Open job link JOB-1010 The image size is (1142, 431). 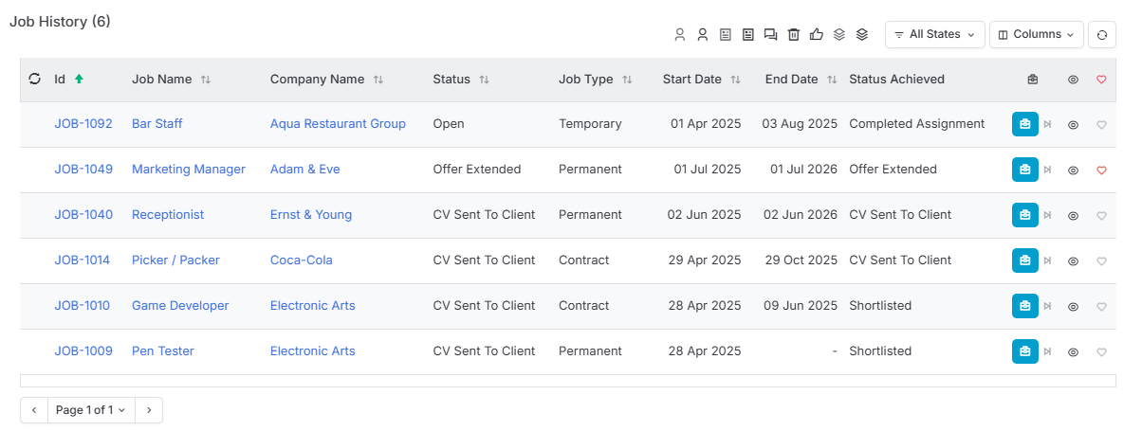click(x=83, y=306)
